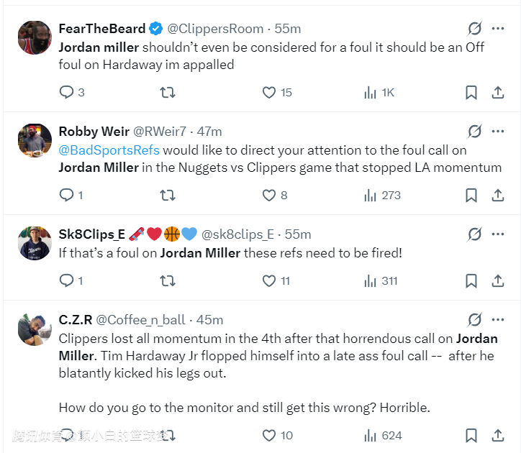Bookmark the Sk8Clips_E tweet
The height and width of the screenshot is (453, 521).
coord(471,280)
